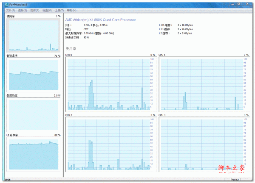The width and height of the screenshot is (255, 183).
Task: Click the CPU 1 label
Action: click(162, 55)
